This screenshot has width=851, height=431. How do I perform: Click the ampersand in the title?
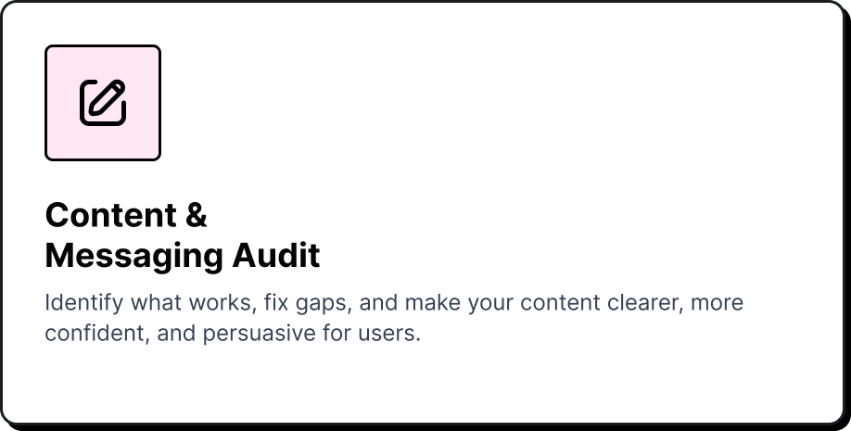tap(196, 215)
